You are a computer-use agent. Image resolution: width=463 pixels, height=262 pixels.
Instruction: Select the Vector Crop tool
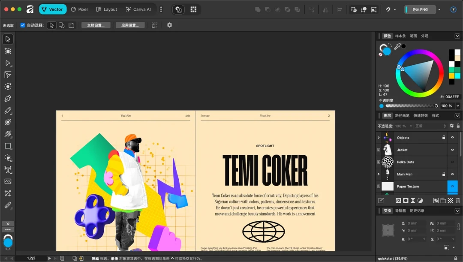8,193
